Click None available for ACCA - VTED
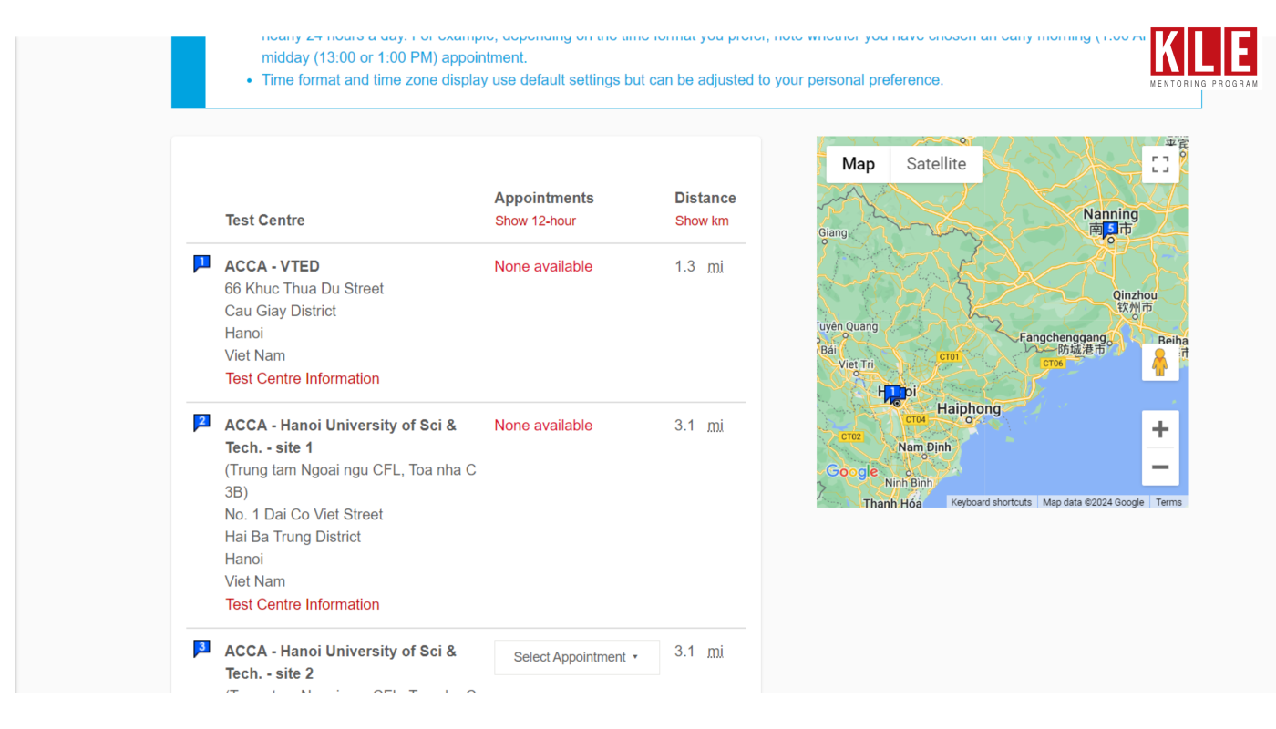 tap(543, 266)
